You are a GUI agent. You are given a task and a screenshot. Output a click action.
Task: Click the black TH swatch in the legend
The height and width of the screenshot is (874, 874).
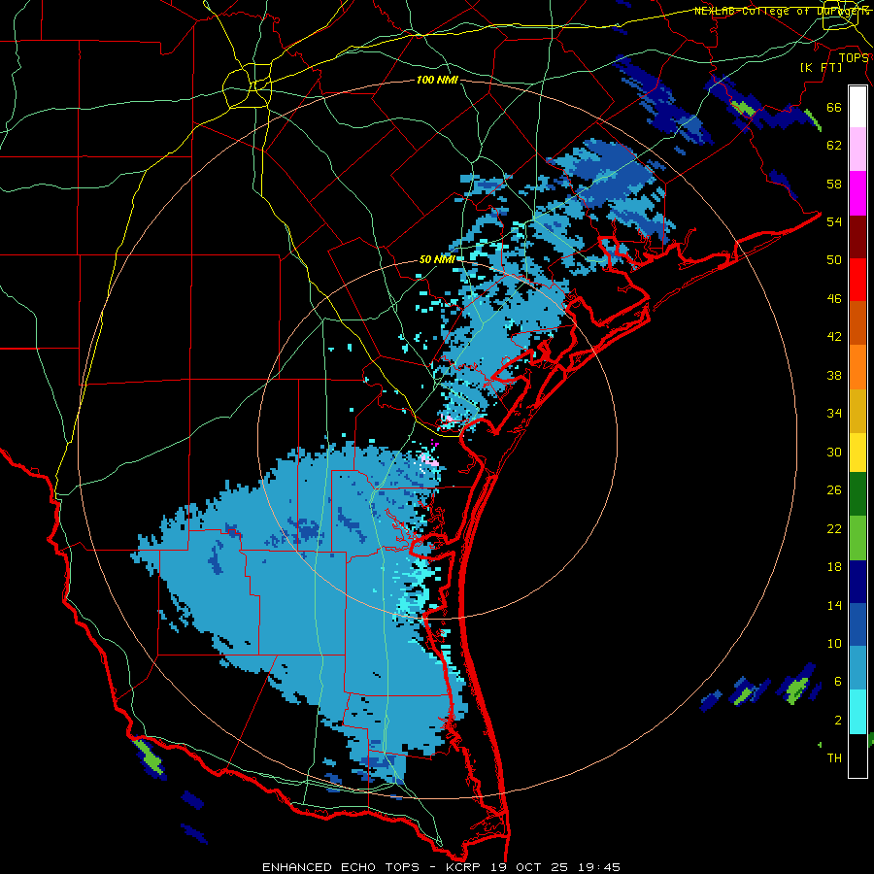[857, 756]
